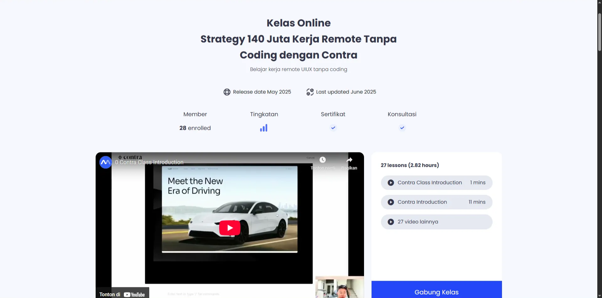Click the scrollbar down arrow
The height and width of the screenshot is (298, 602).
[x=599, y=295]
